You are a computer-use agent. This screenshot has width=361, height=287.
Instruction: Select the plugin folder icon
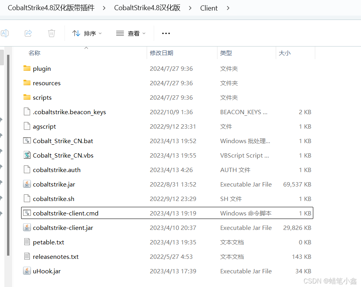27,68
